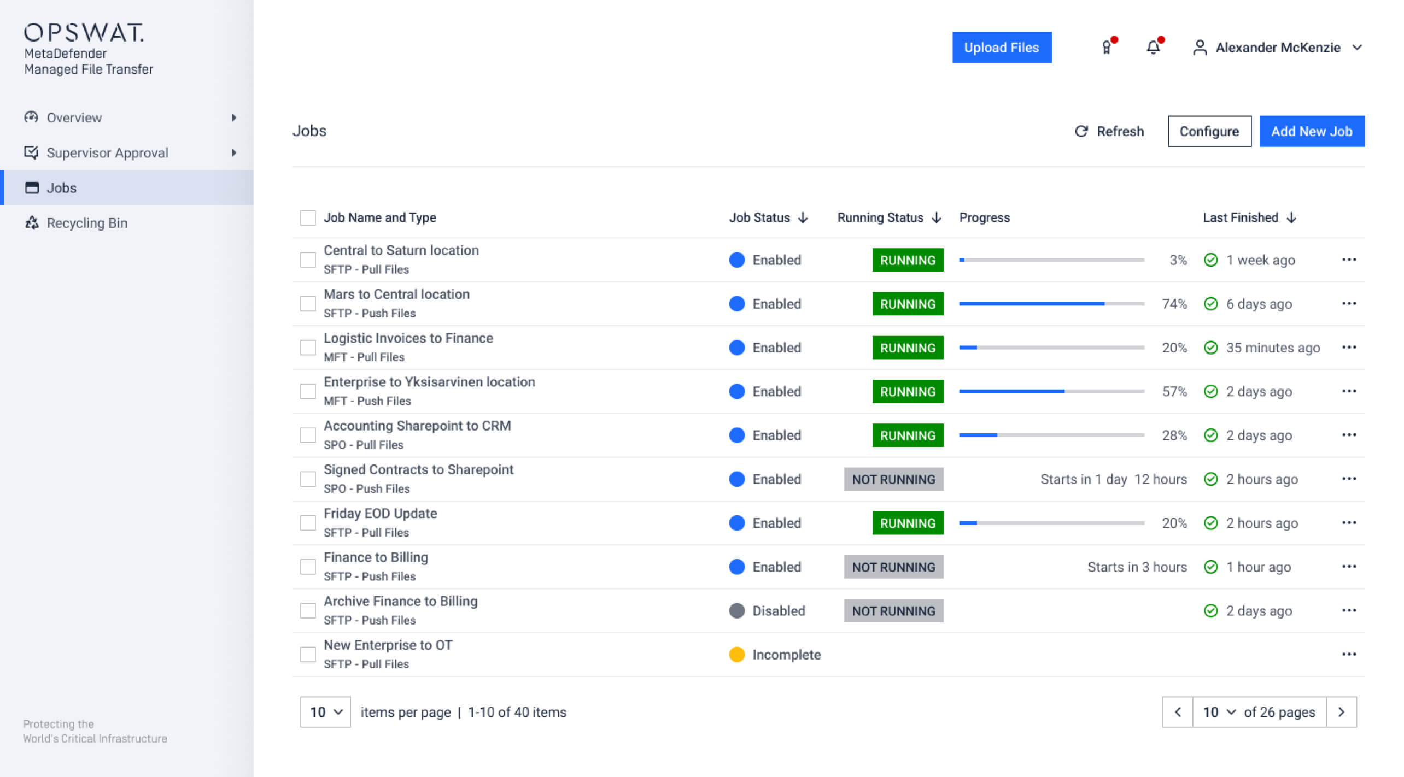Open the Recycling Bin

(86, 222)
